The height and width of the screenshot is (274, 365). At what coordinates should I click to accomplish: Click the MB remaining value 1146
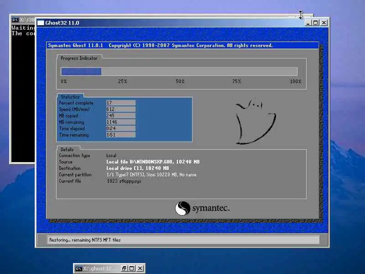click(x=121, y=122)
